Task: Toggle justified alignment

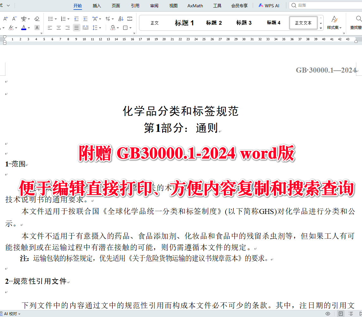Action: (76, 28)
